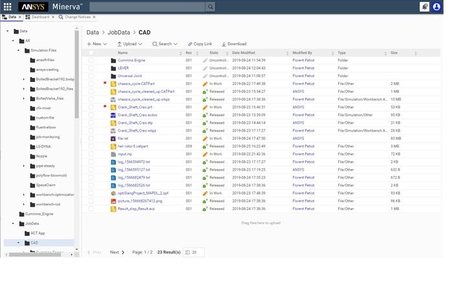Click the Cummins Engine folder icon in list

point(113,61)
